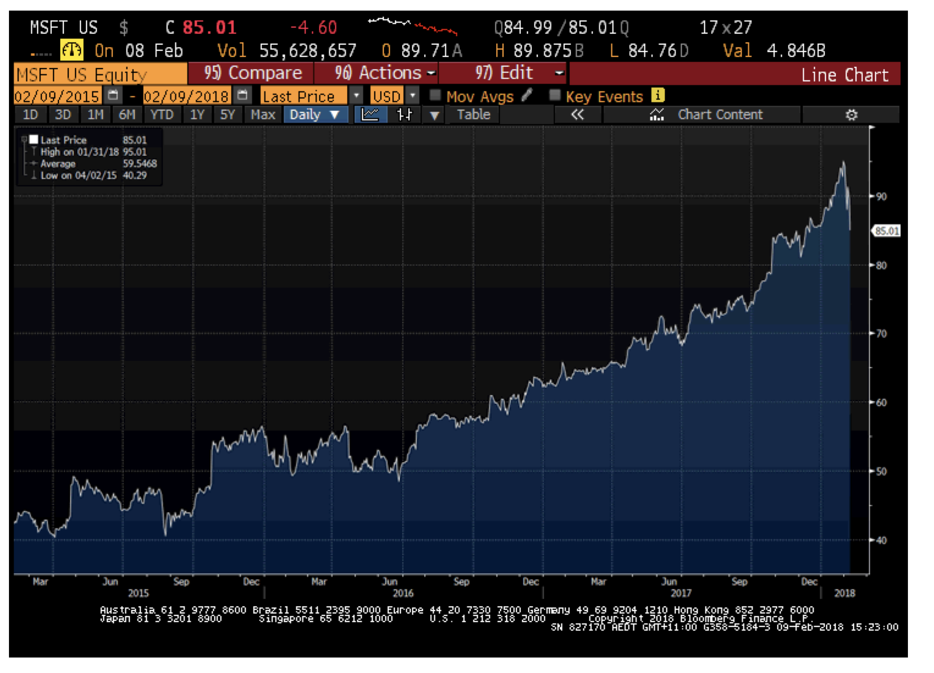Open the Chart Content icon
The width and height of the screenshot is (934, 673).
click(656, 115)
